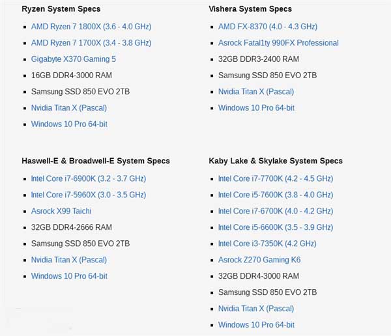
Task: Click Windows 10 Pro under Kaby Lake specs
Action: [256, 325]
